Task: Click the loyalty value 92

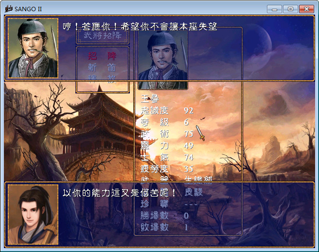Action: coord(189,110)
